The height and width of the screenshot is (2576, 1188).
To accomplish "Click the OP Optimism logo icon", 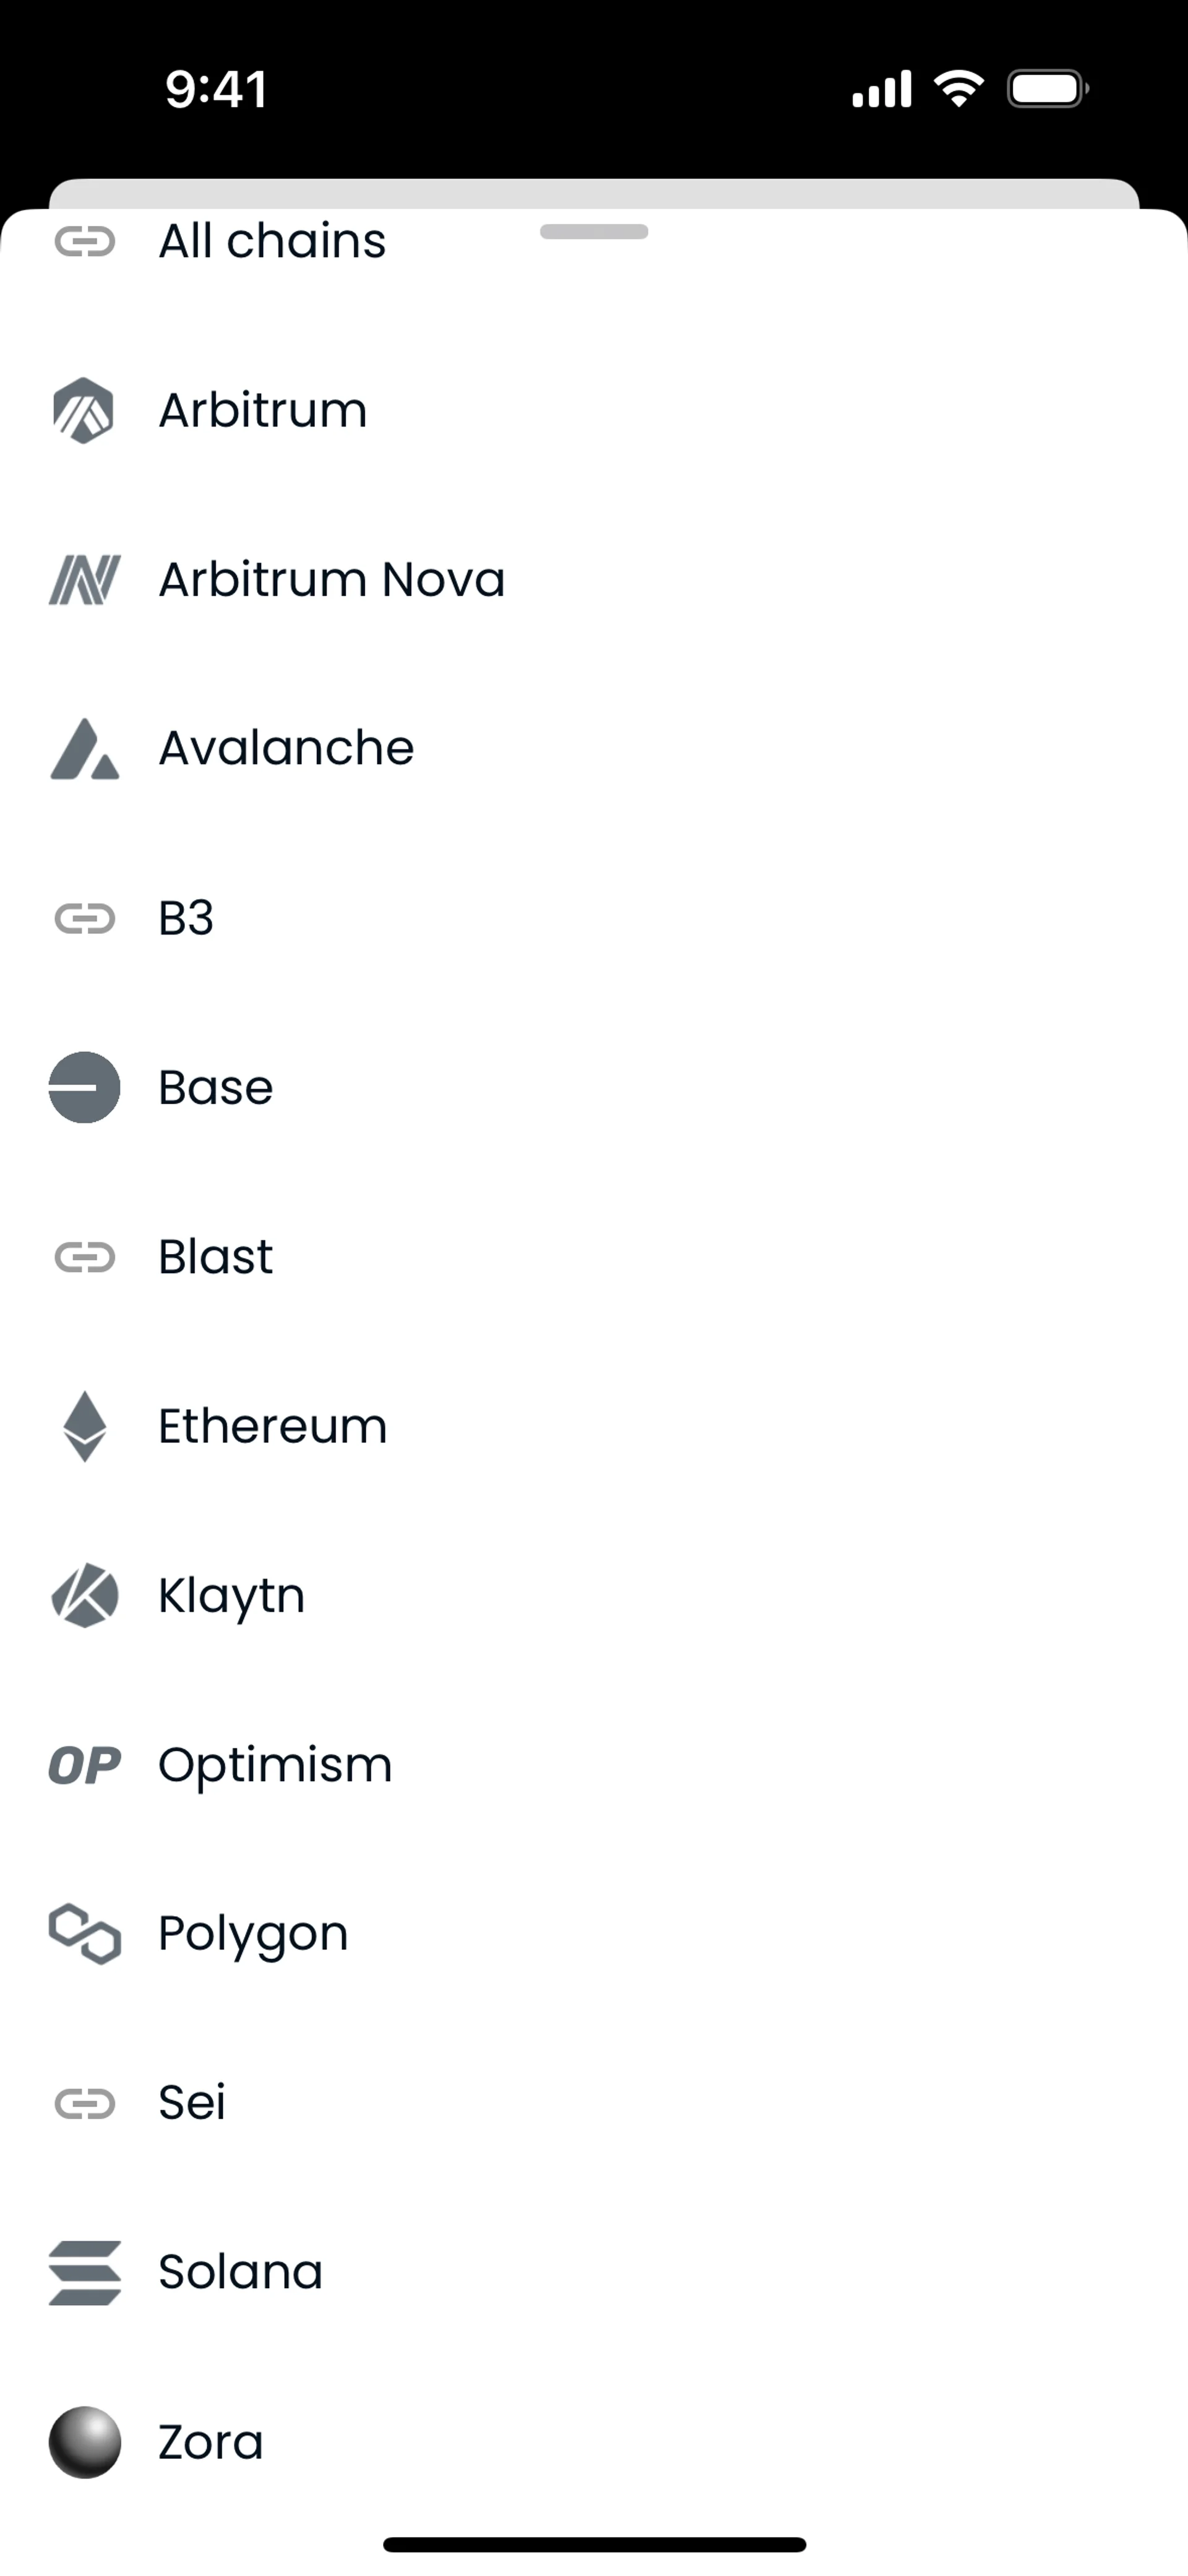I will tap(84, 1765).
